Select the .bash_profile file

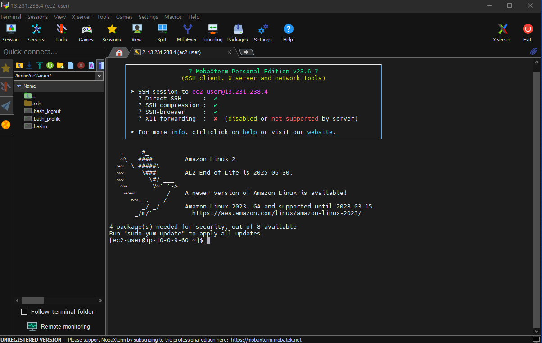pos(42,119)
